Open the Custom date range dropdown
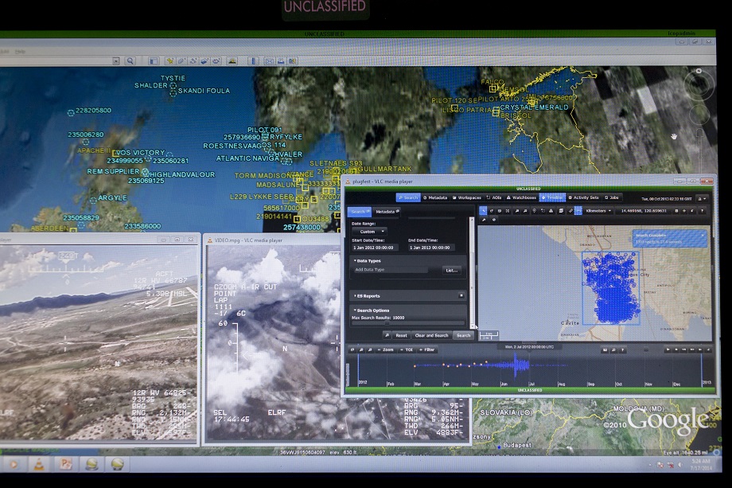The width and height of the screenshot is (732, 488). pyautogui.click(x=369, y=232)
